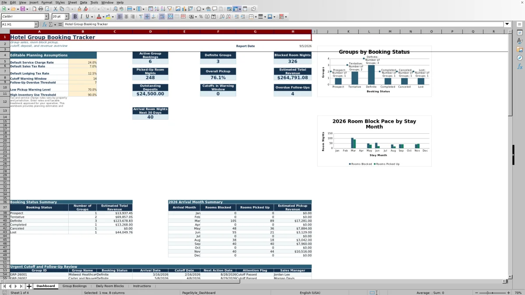
Task: Click the Copy icon
Action: [62, 9]
